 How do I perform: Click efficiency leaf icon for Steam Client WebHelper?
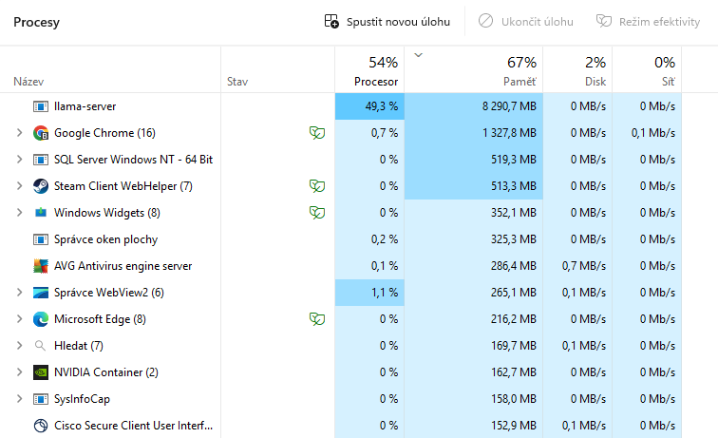(317, 186)
